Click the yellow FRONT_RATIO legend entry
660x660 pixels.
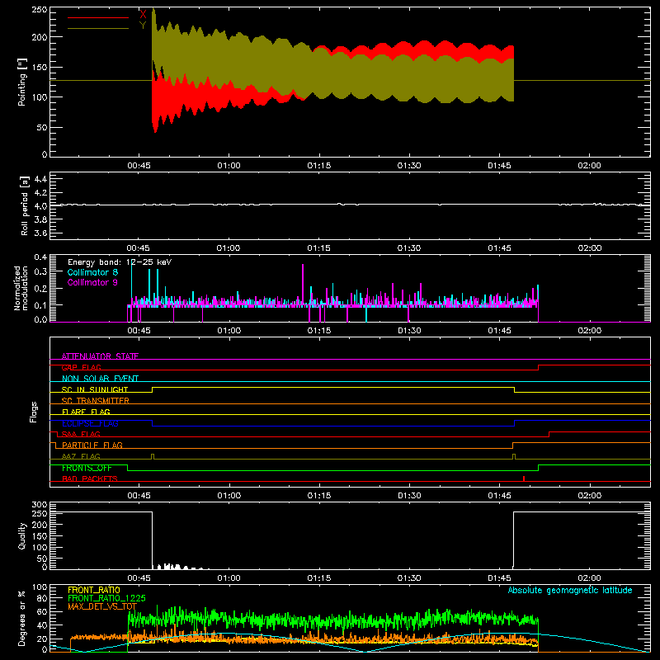(x=94, y=590)
